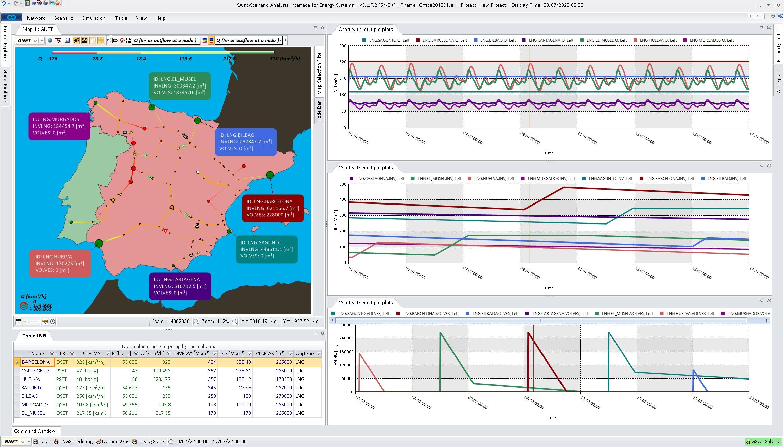
Task: Click the undo arrow in the top-left corner
Action: pyautogui.click(x=3, y=4)
